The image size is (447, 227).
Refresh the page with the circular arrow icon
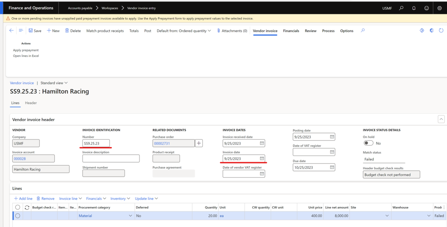point(441,30)
